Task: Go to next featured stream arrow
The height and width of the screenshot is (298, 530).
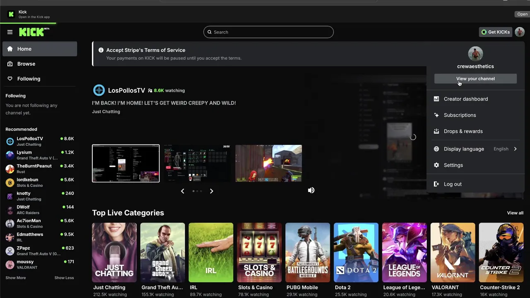Action: pyautogui.click(x=211, y=191)
